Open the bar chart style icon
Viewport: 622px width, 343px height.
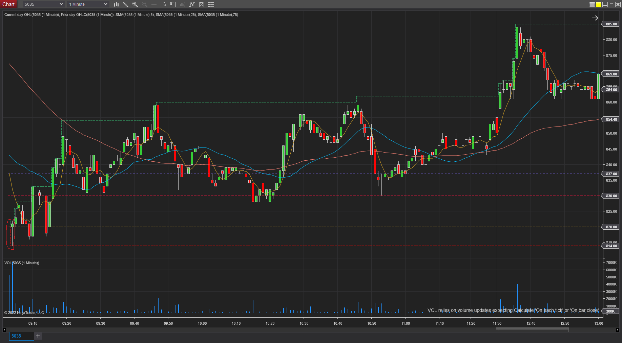click(116, 4)
